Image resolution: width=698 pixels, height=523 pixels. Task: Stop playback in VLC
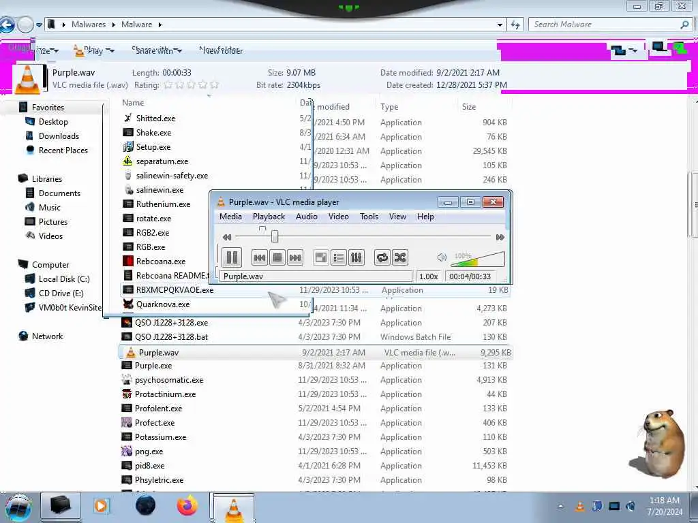(277, 257)
